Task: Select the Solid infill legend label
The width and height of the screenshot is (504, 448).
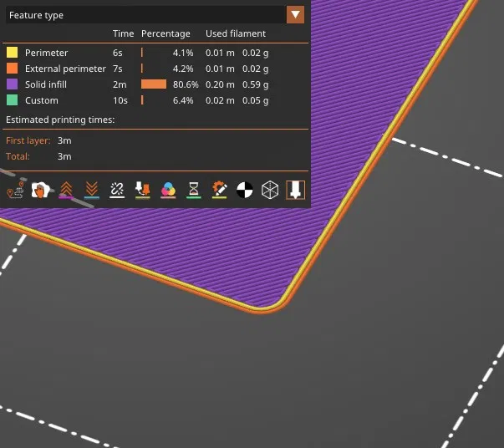Action: (46, 84)
